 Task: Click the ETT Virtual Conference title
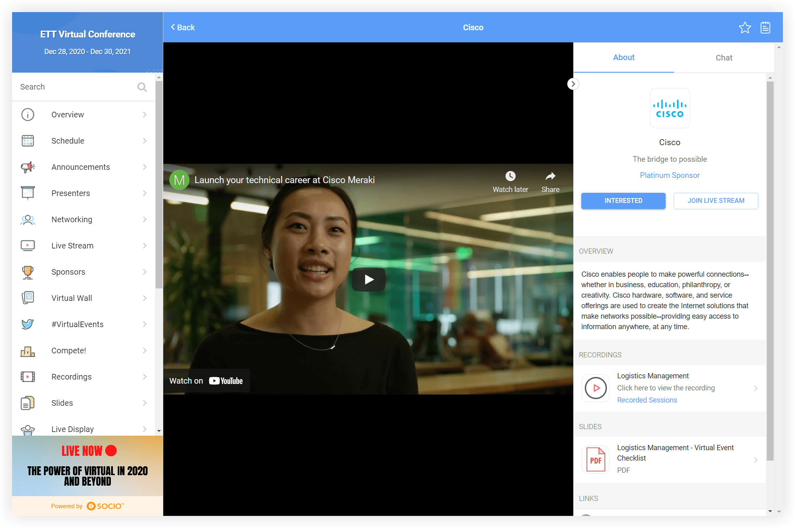(87, 34)
